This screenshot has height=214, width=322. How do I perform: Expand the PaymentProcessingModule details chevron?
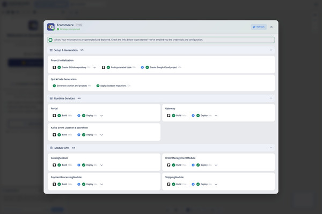pos(101,184)
